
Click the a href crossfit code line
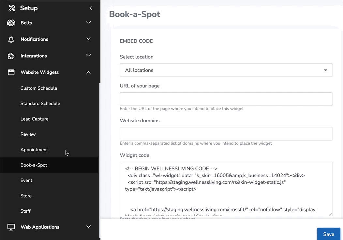coord(223,210)
